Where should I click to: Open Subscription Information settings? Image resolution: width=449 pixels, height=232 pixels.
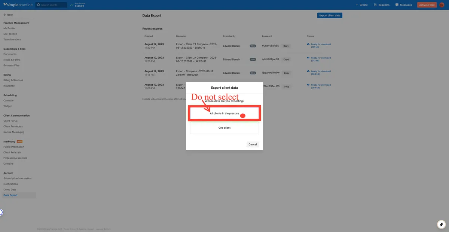18,178
